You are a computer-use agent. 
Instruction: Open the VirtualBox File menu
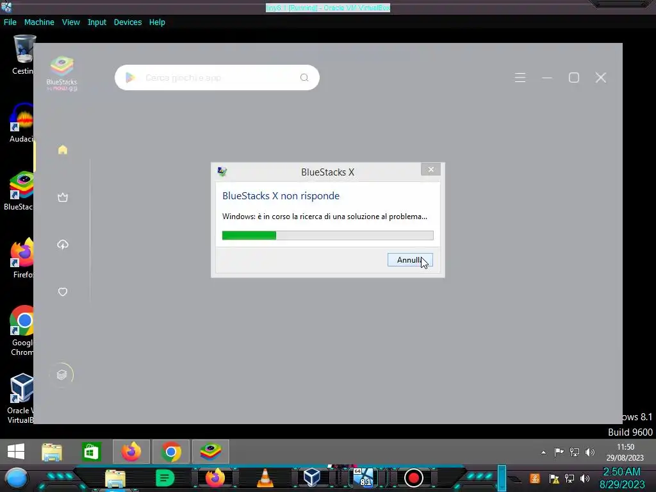tap(10, 22)
